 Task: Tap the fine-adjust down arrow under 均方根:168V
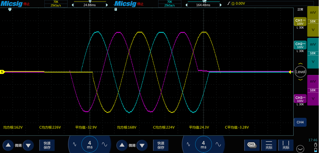point(142,145)
